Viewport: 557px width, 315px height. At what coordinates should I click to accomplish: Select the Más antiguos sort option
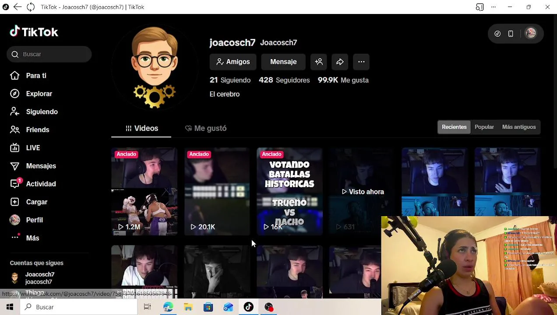click(x=519, y=127)
